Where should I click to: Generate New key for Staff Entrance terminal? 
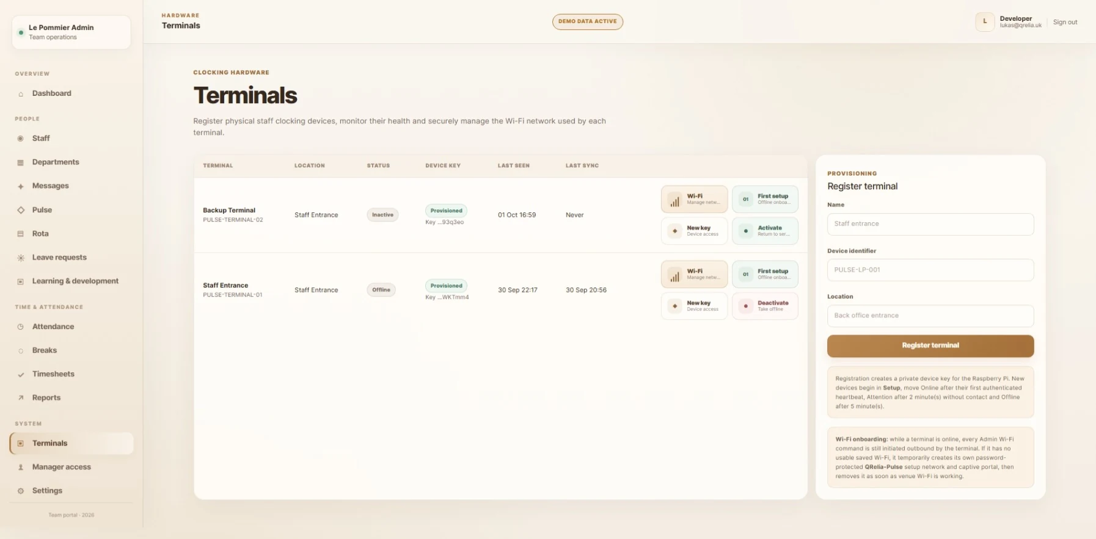coord(694,306)
